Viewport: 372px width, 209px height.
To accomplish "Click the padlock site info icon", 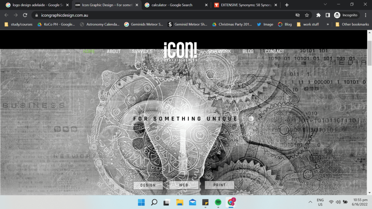I will (36, 15).
